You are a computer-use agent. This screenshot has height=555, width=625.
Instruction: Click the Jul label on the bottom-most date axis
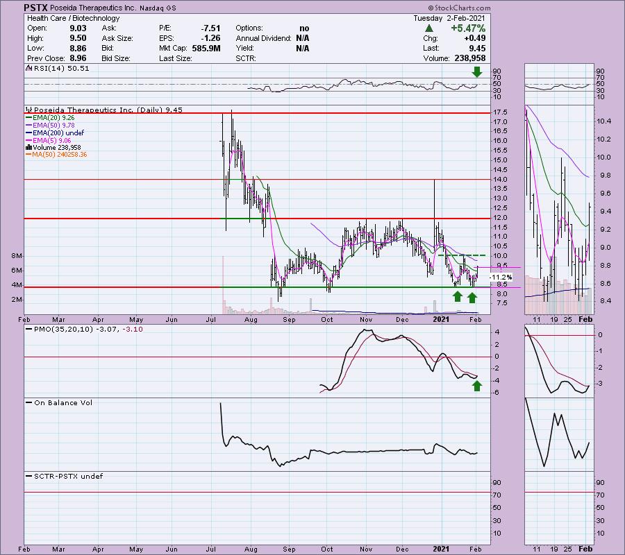[x=211, y=549]
